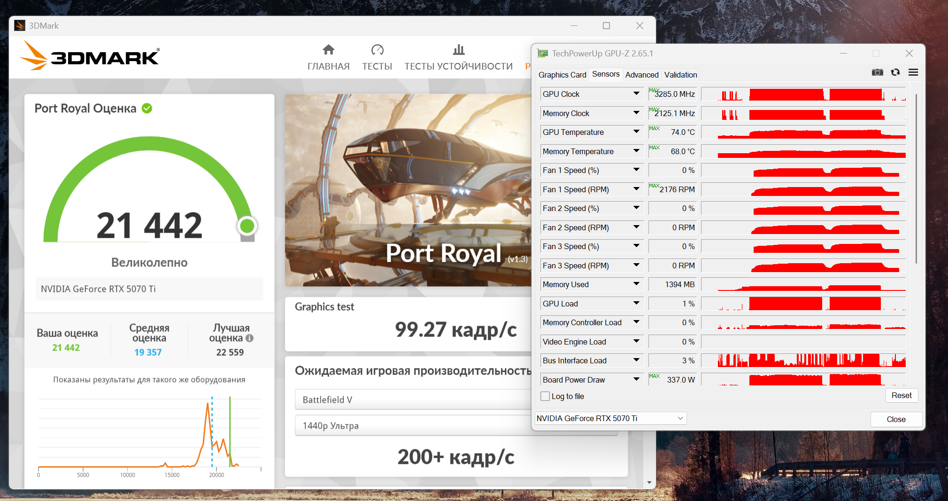
Task: Click the GPU-Z sensors list scrollbar
Action: pos(916,179)
